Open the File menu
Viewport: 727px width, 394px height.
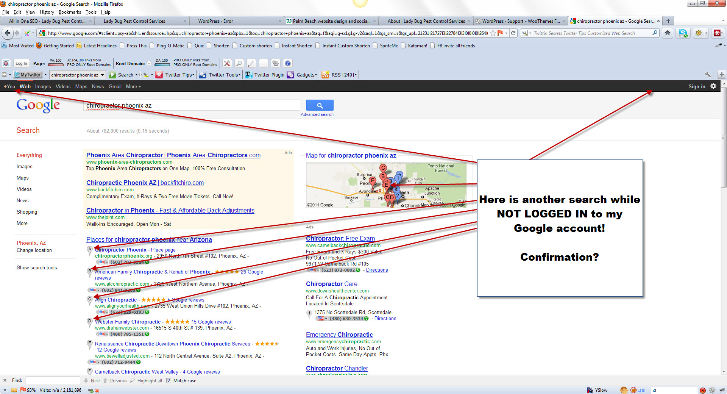5,12
